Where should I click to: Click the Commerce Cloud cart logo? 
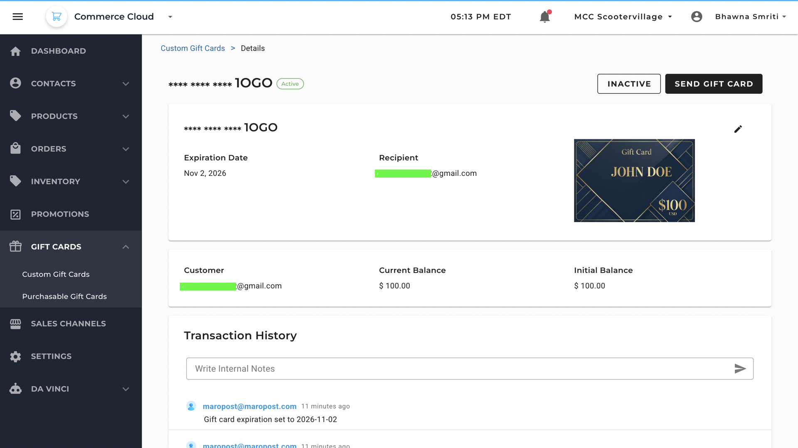pos(57,17)
